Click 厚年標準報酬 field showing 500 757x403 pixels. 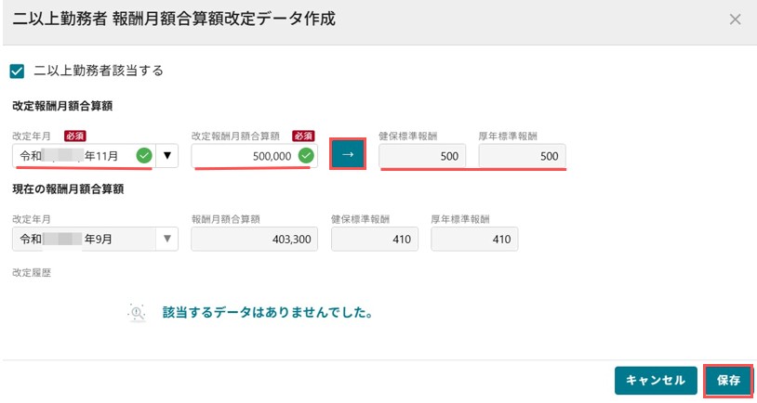523,156
